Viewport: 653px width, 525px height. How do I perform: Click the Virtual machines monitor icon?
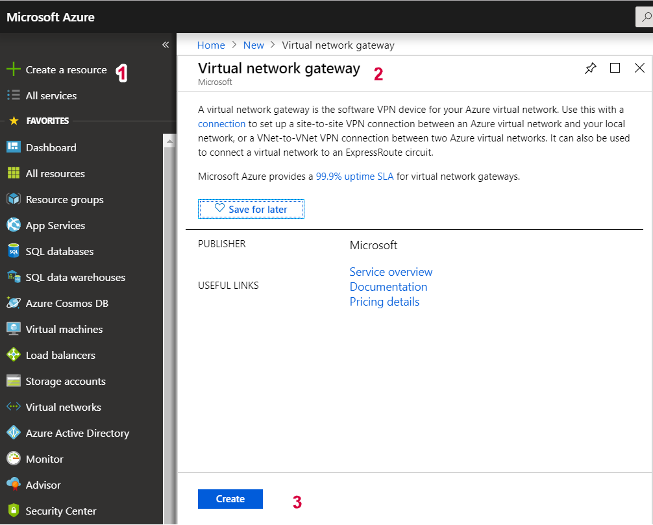14,329
